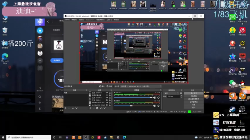The image size is (250, 140).
Task: Click the 属性 gear button above sources
Action: pos(102,86)
